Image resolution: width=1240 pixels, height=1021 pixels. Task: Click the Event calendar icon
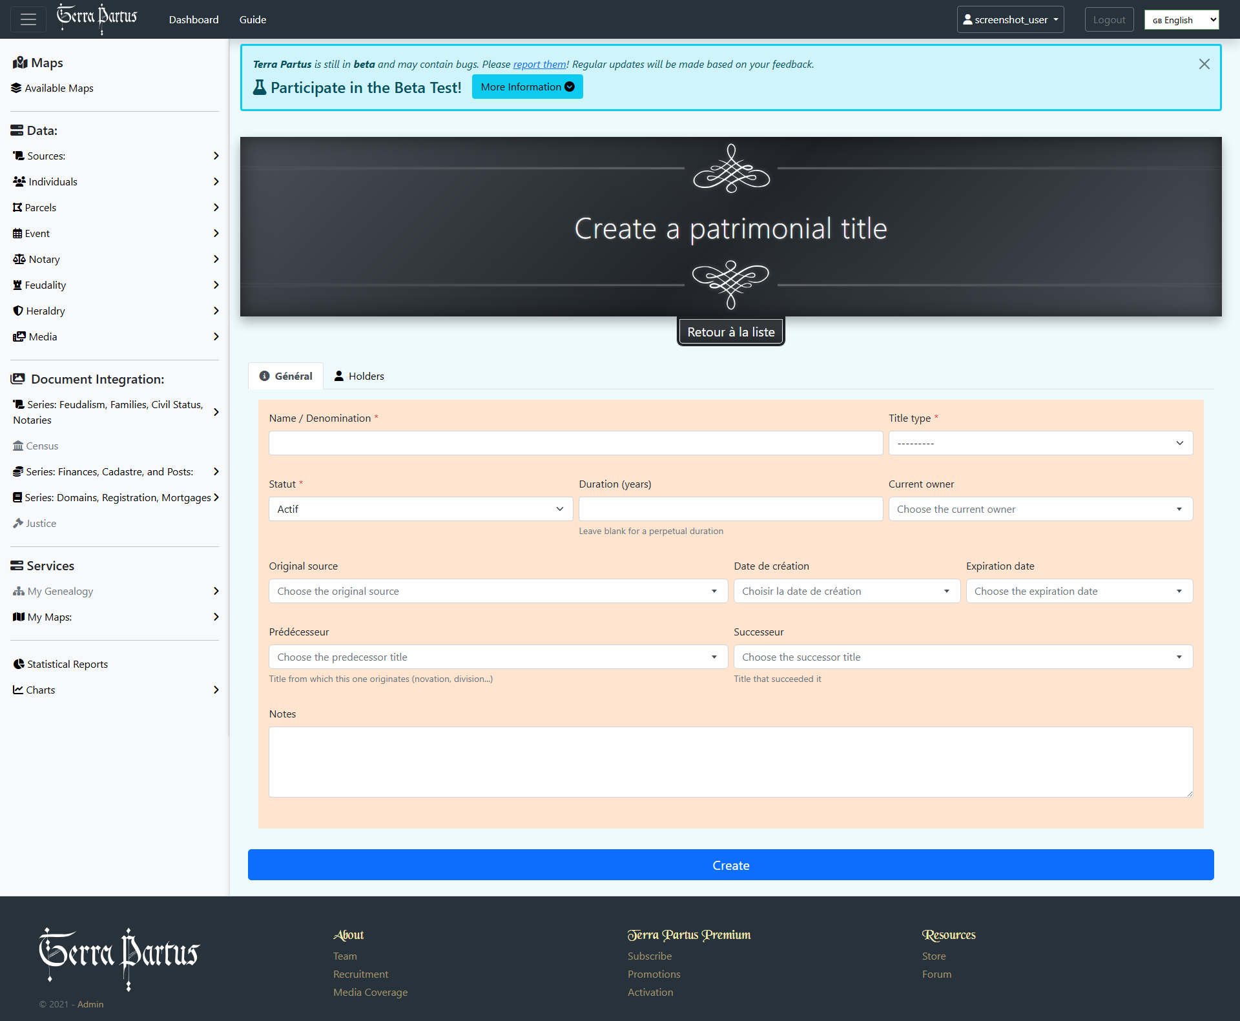pyautogui.click(x=17, y=233)
